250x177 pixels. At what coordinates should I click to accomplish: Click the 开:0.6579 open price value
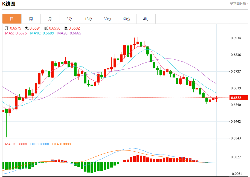(x=13, y=28)
